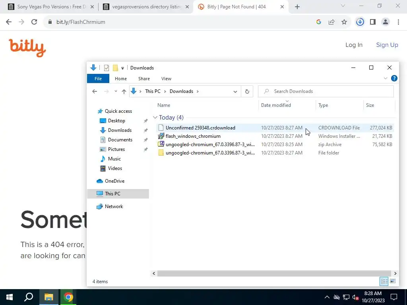This screenshot has width=407, height=305.
Task: Open Documents in navigation pane
Action: (120, 140)
